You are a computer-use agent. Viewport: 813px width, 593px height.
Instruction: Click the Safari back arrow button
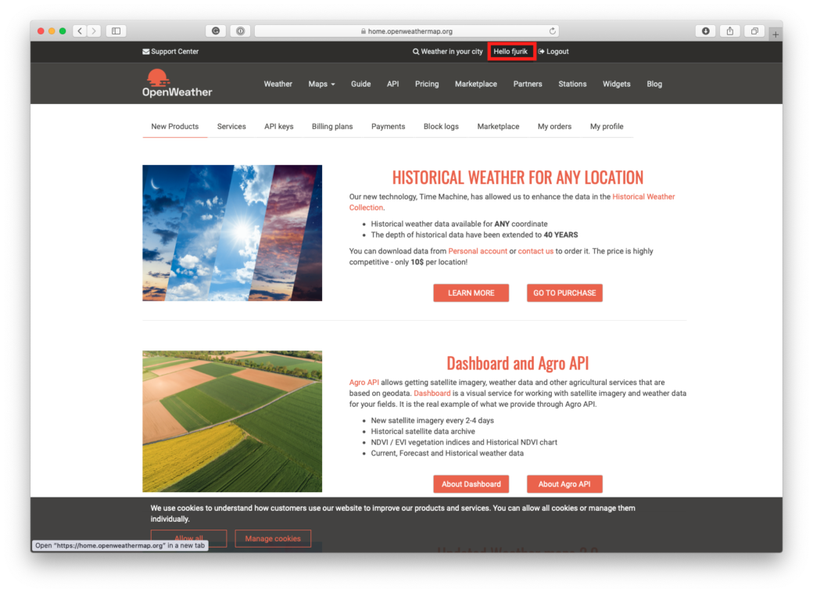[x=80, y=31]
